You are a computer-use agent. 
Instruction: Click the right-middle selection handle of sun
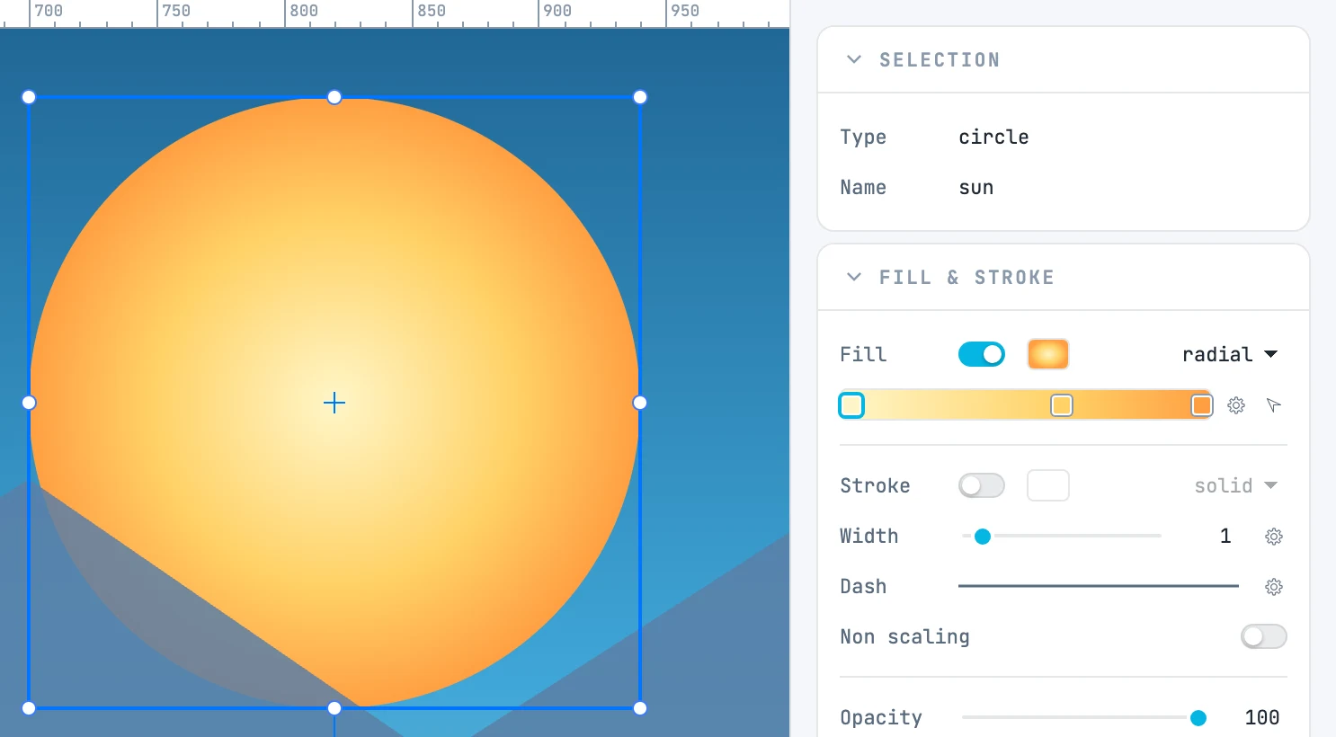click(x=640, y=403)
